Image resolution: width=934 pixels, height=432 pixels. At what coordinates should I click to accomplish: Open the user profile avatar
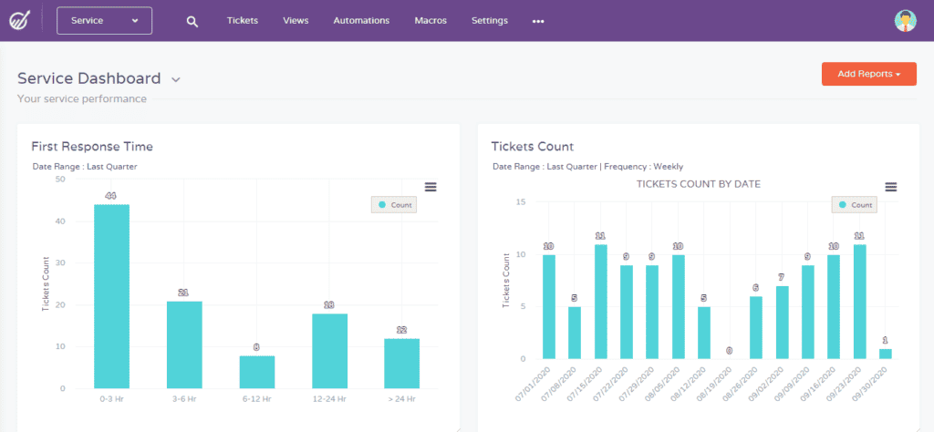coord(905,21)
